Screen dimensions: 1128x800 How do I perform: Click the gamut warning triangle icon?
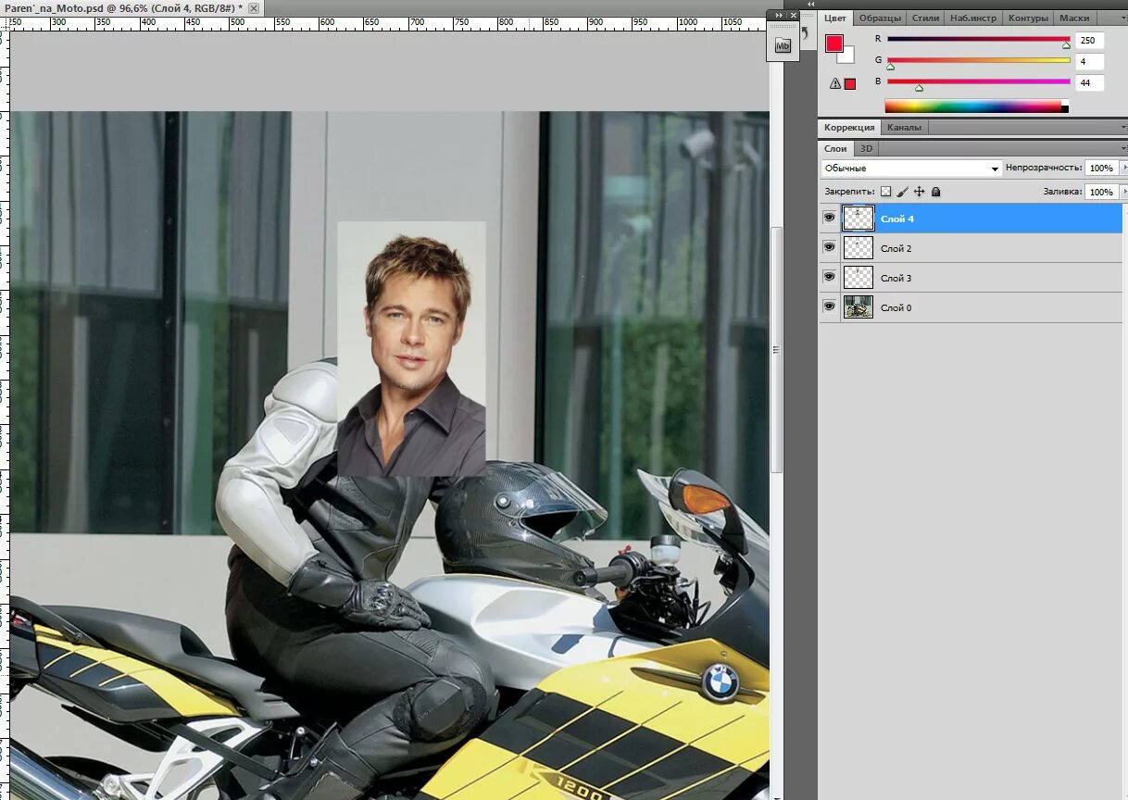(x=835, y=83)
